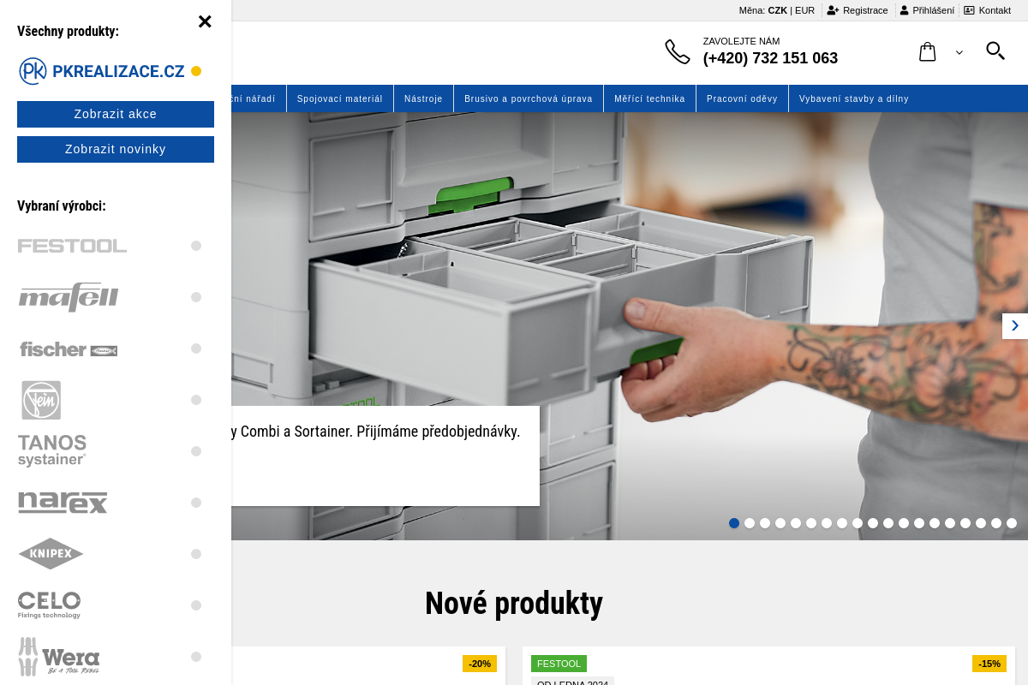Toggle the PKrealizace.cz yellow filter dot

click(x=196, y=71)
